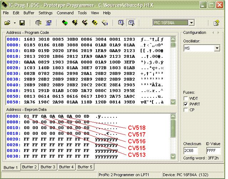Click the Checksum field 2C68
The width and height of the screenshot is (228, 179).
click(x=191, y=150)
